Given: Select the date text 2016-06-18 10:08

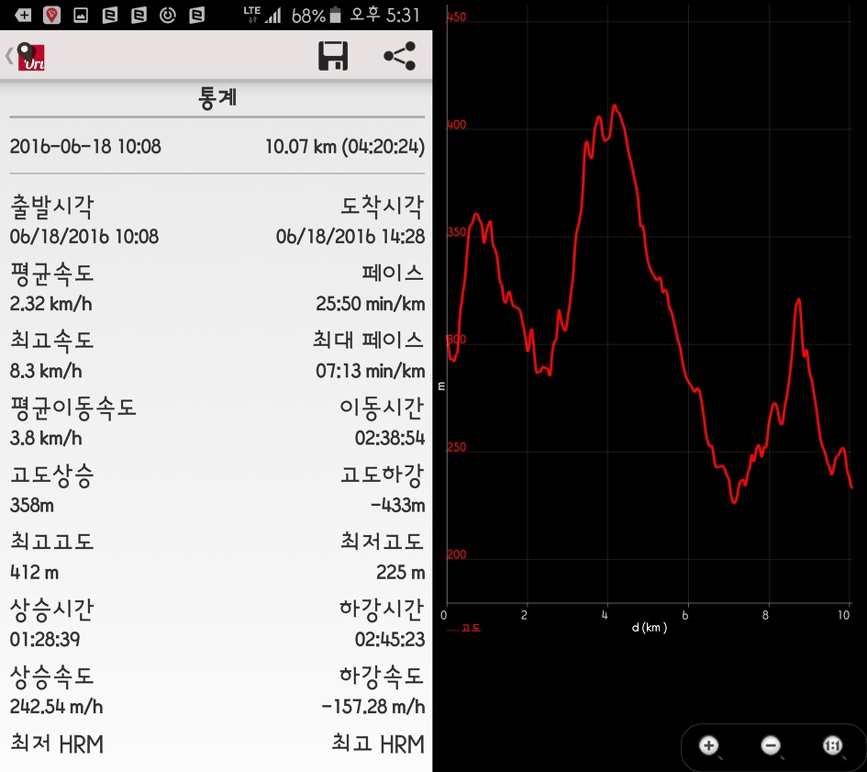Looking at the screenshot, I should (x=85, y=147).
